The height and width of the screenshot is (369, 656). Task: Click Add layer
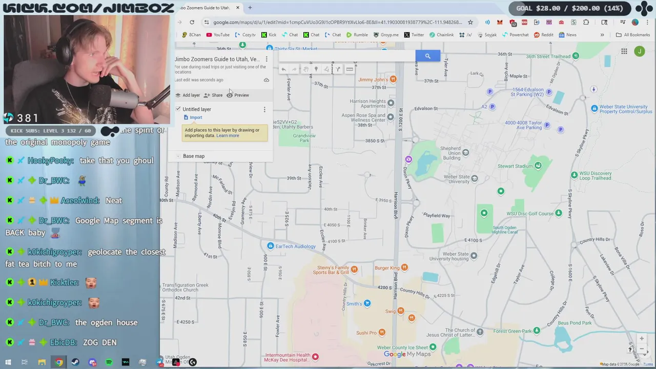[188, 95]
